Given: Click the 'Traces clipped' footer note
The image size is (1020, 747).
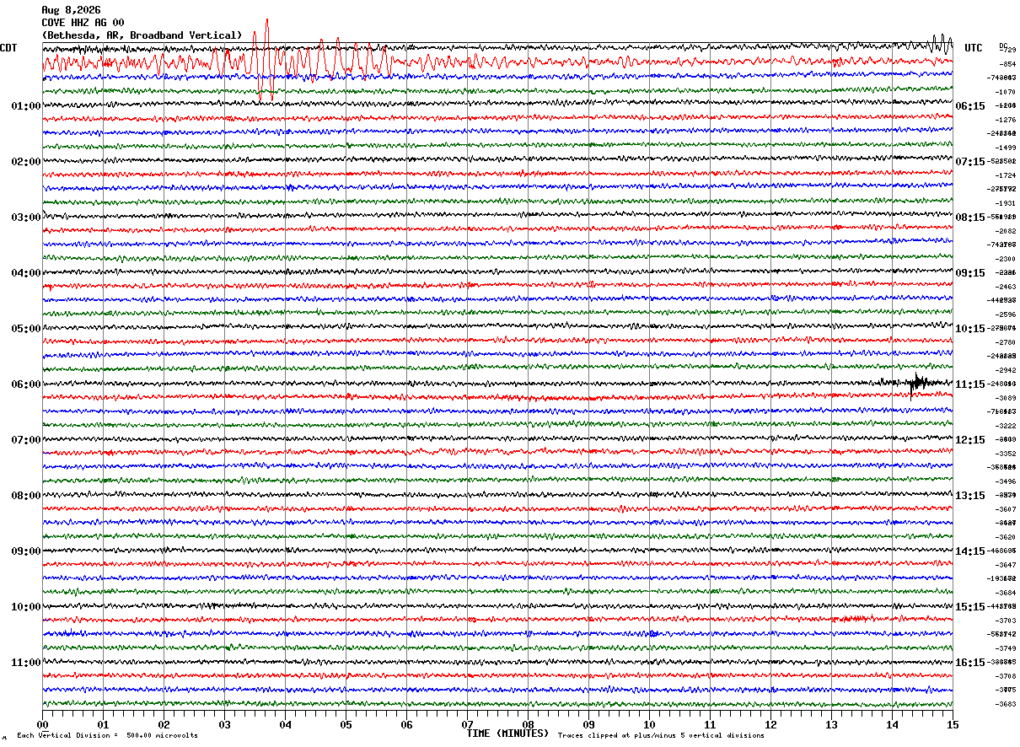Looking at the screenshot, I should [661, 735].
